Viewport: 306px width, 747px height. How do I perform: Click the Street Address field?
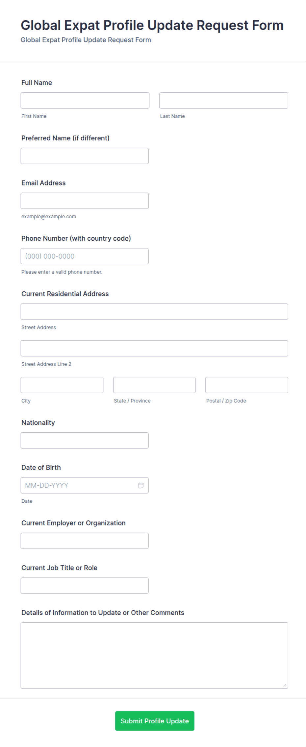[154, 312]
